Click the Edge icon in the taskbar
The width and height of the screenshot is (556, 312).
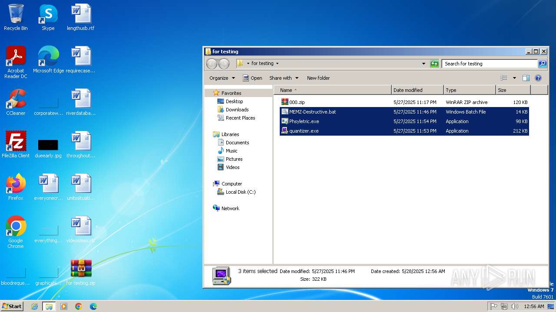click(93, 306)
